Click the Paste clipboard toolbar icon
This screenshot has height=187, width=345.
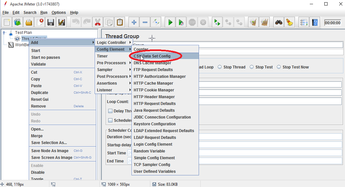[x=120, y=22]
